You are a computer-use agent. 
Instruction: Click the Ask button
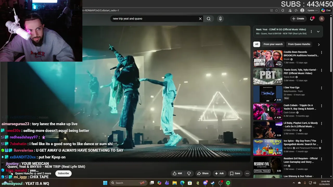(219, 173)
